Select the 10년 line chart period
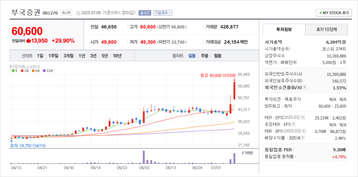 [x=117, y=56]
